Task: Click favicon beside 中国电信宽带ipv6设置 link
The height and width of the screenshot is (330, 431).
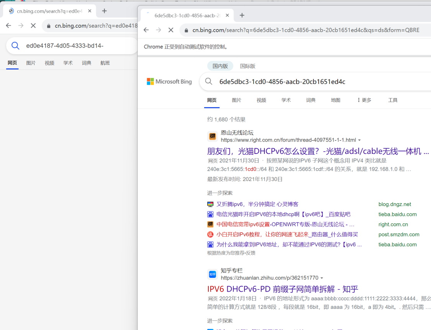Action: point(210,224)
